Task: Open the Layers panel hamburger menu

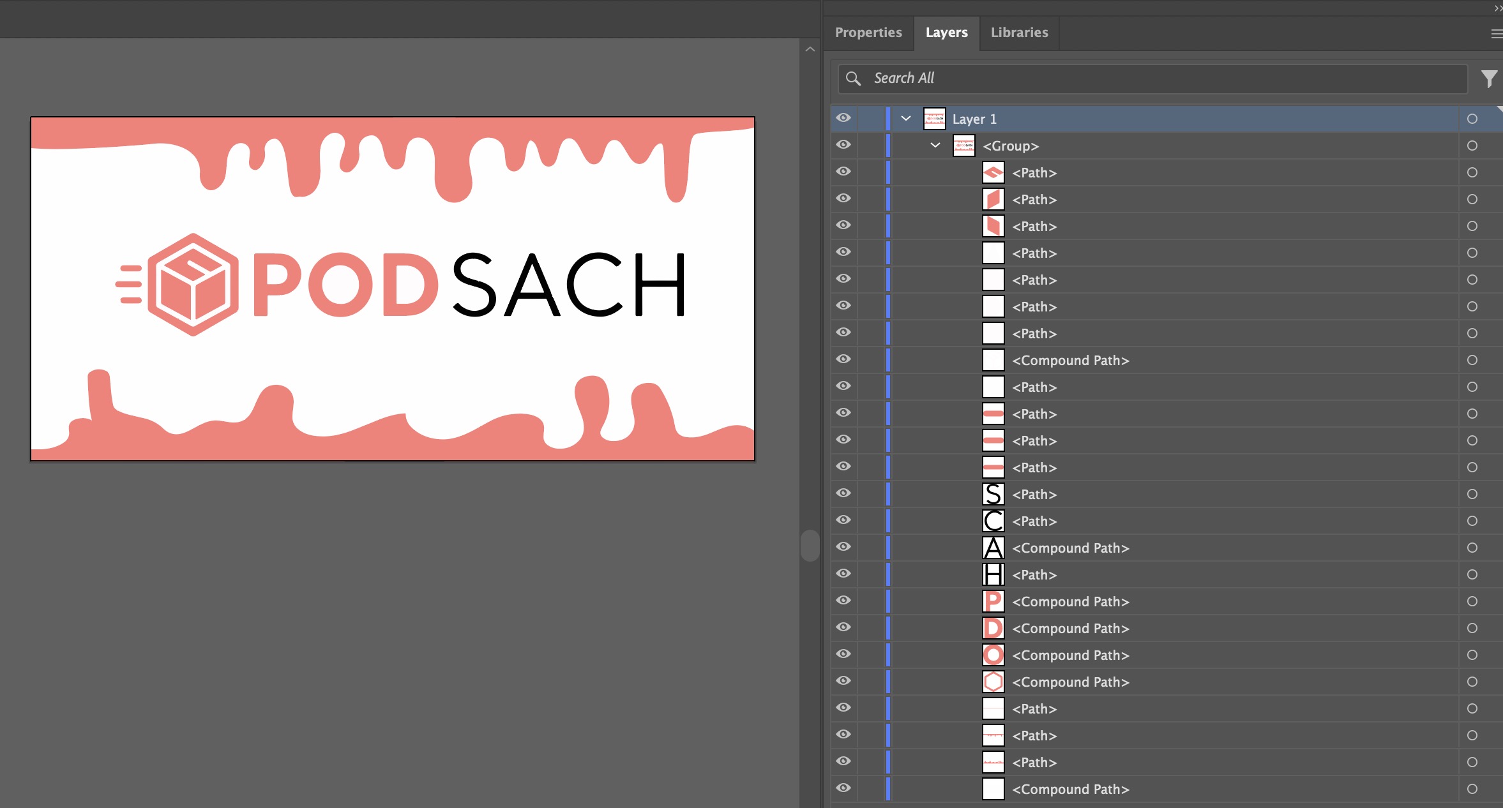Action: (x=1496, y=34)
